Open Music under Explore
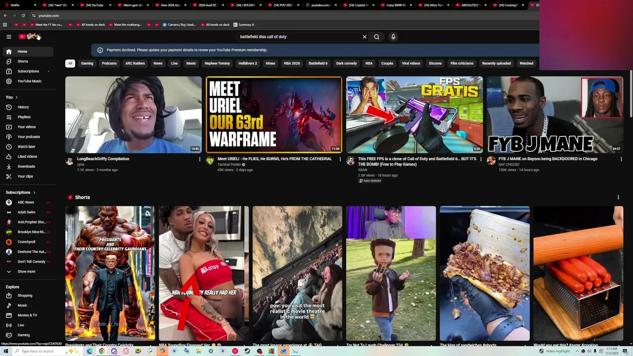 point(28,306)
